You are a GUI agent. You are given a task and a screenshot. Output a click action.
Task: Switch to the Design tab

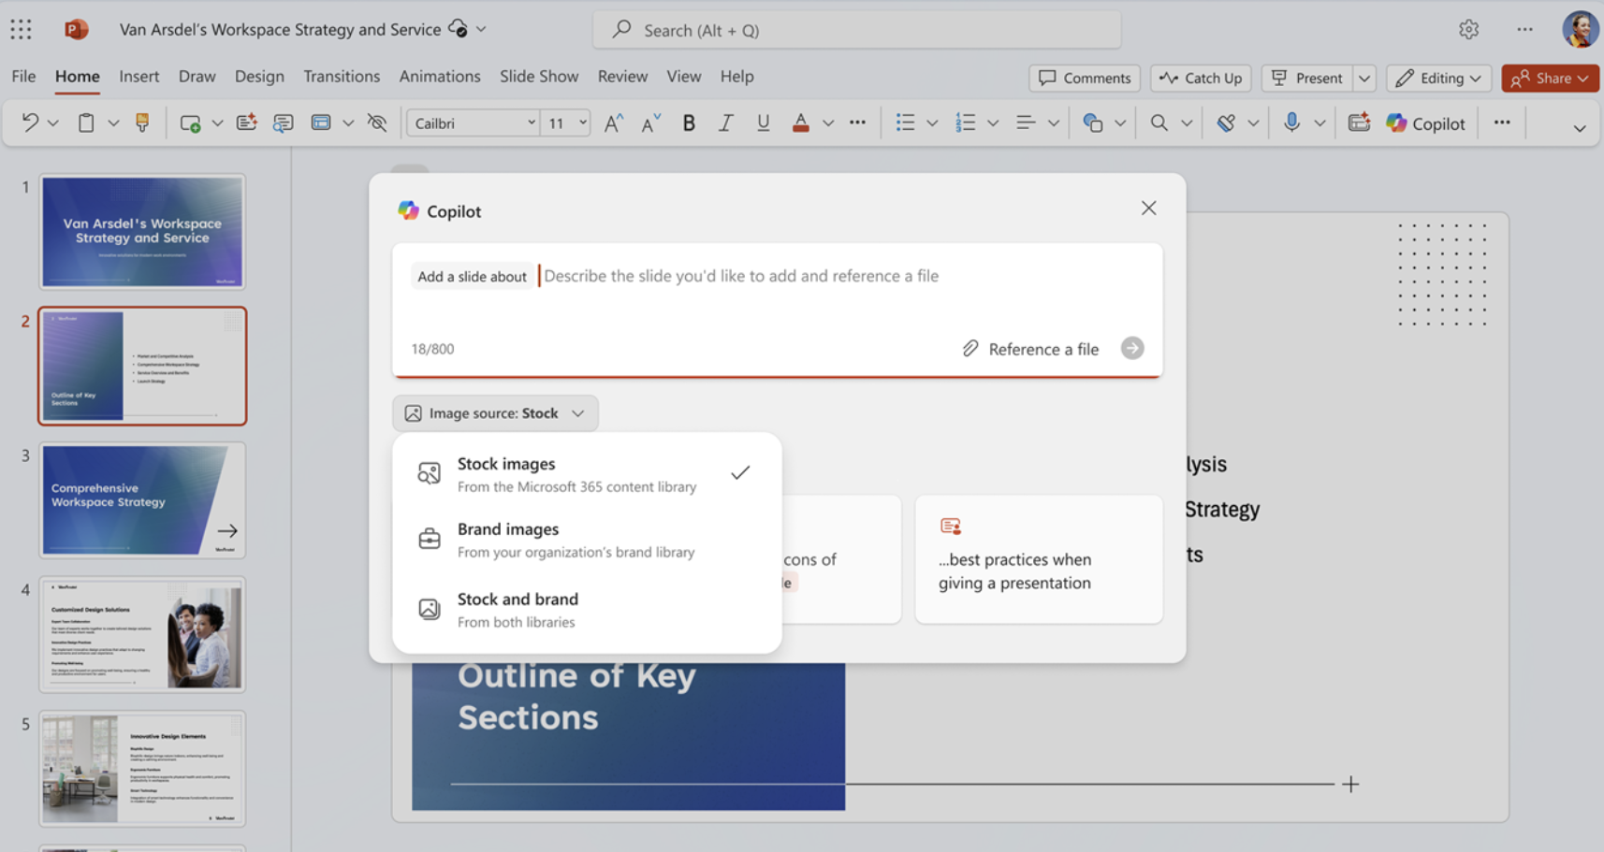tap(259, 77)
